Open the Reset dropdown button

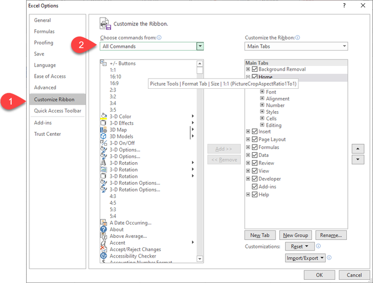(x=299, y=246)
